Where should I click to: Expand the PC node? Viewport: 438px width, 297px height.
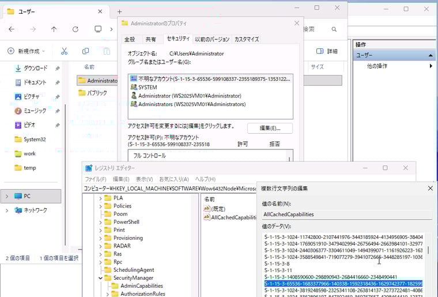tap(7, 196)
